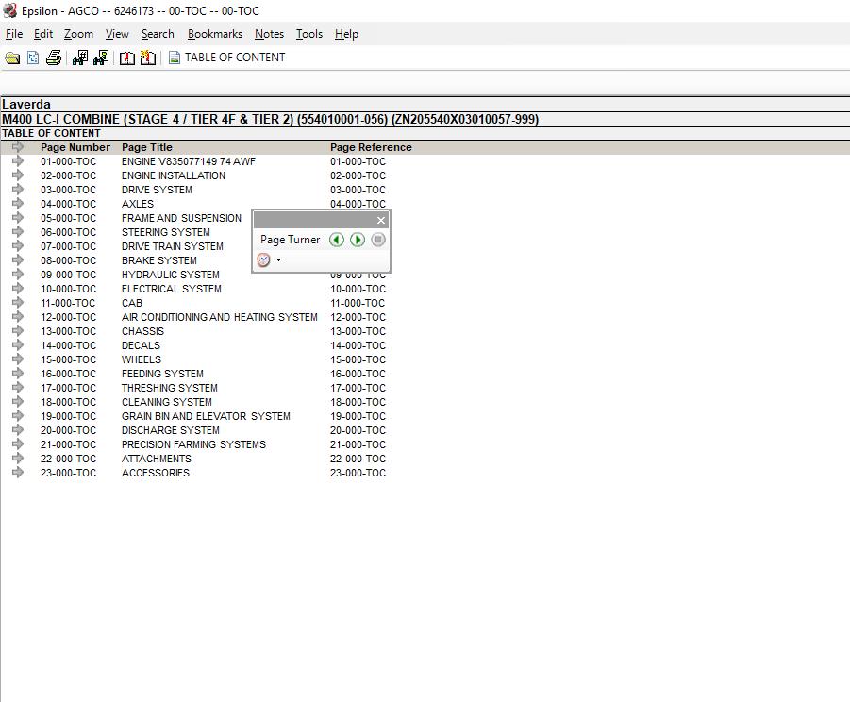850x702 pixels.
Task: Click the FEEDING SYSTEM page title
Action: [162, 374]
